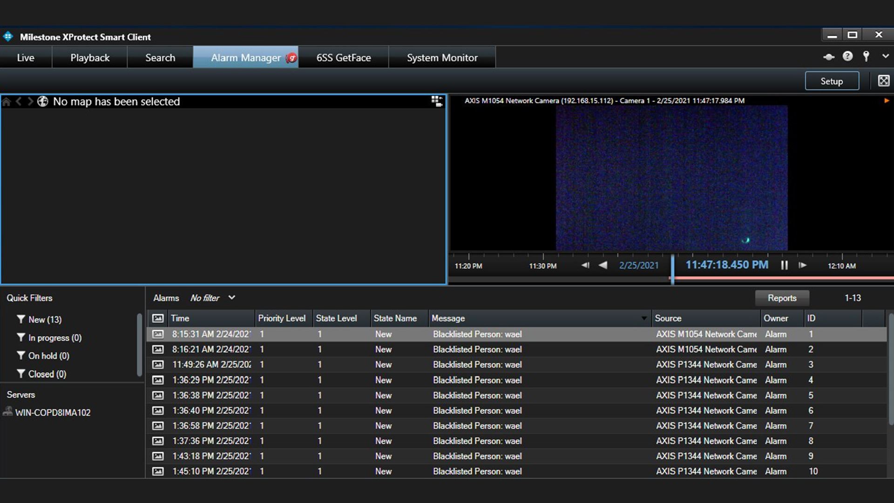
Task: Click image icon of alarm ID 10
Action: (158, 471)
